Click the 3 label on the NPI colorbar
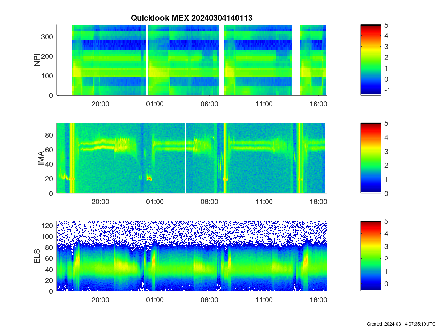The width and height of the screenshot is (436, 327). point(387,47)
